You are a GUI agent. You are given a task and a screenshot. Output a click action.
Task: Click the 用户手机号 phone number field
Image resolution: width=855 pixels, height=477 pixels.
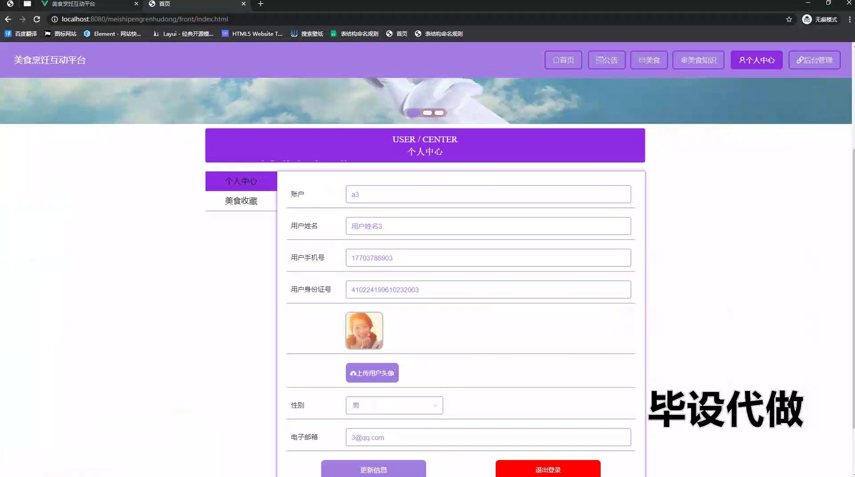[488, 258]
